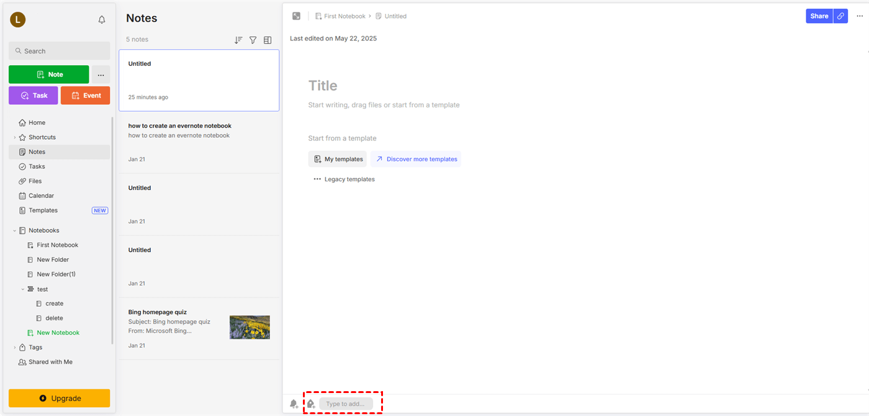This screenshot has width=869, height=416.
Task: Select Notebooks in sidebar
Action: point(44,230)
